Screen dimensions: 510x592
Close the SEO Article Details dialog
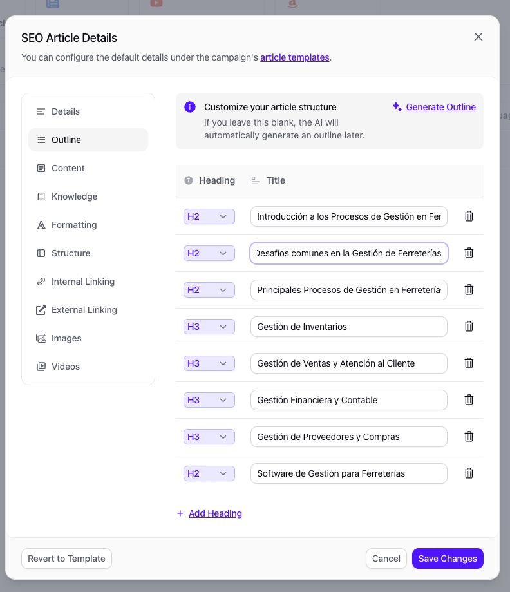coord(478,37)
